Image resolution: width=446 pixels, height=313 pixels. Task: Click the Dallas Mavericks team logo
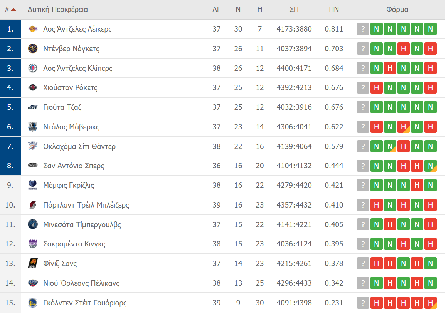(33, 127)
